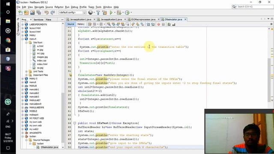Minimize the Projects panel
Screen dimensions: 274x154
[x=63, y=20]
